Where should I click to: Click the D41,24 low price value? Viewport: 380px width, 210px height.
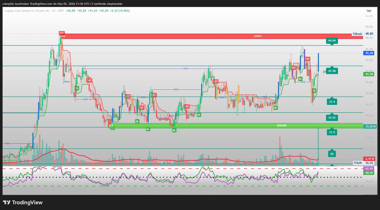(x=93, y=11)
